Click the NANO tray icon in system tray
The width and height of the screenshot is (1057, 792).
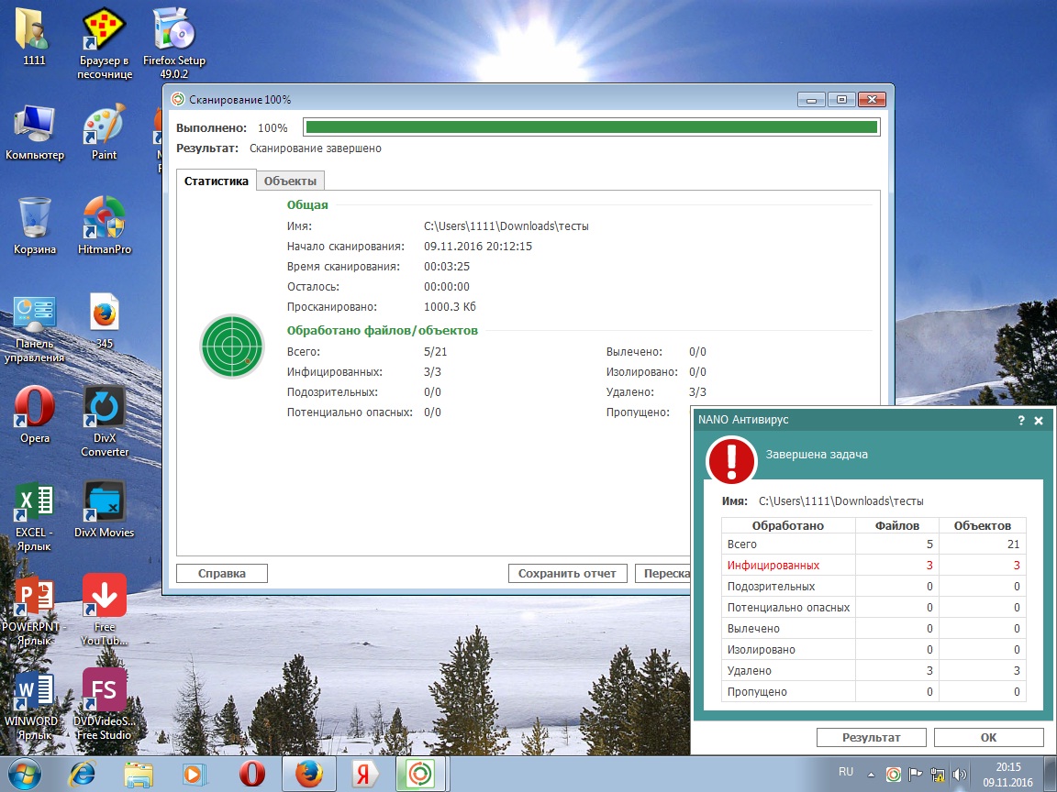(893, 775)
